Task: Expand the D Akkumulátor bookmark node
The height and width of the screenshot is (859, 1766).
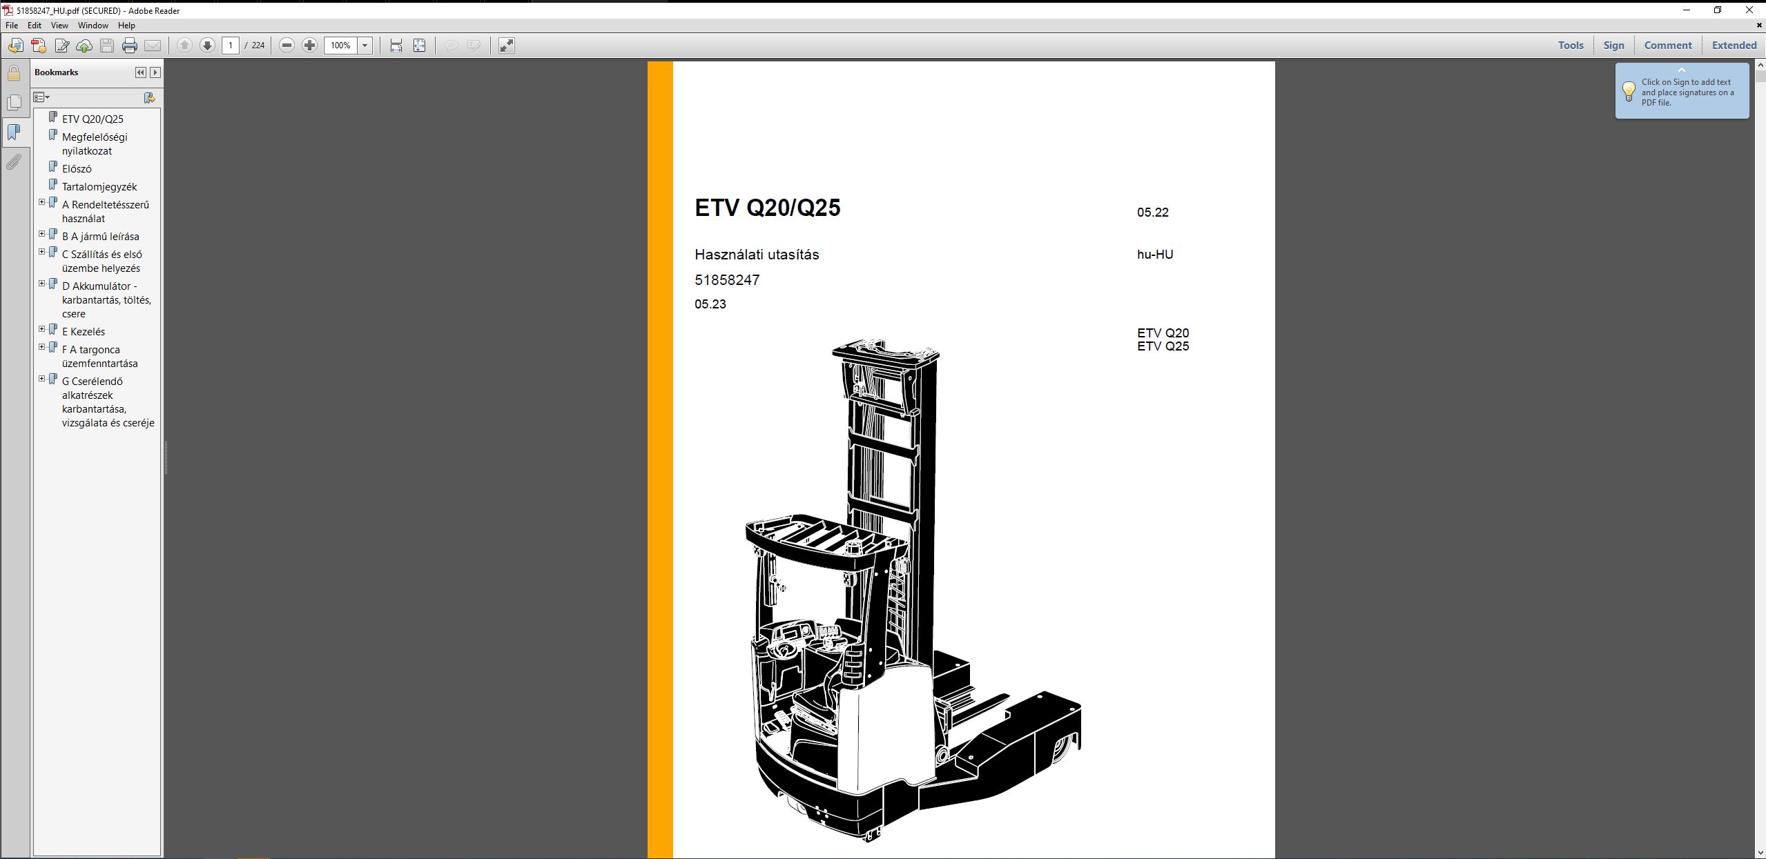Action: [41, 284]
